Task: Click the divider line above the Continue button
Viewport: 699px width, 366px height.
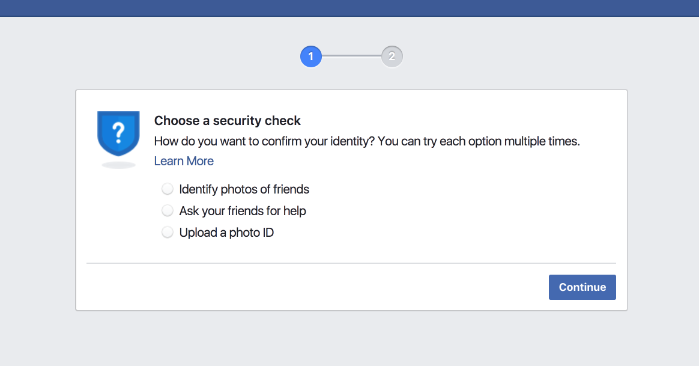Action: 351,263
